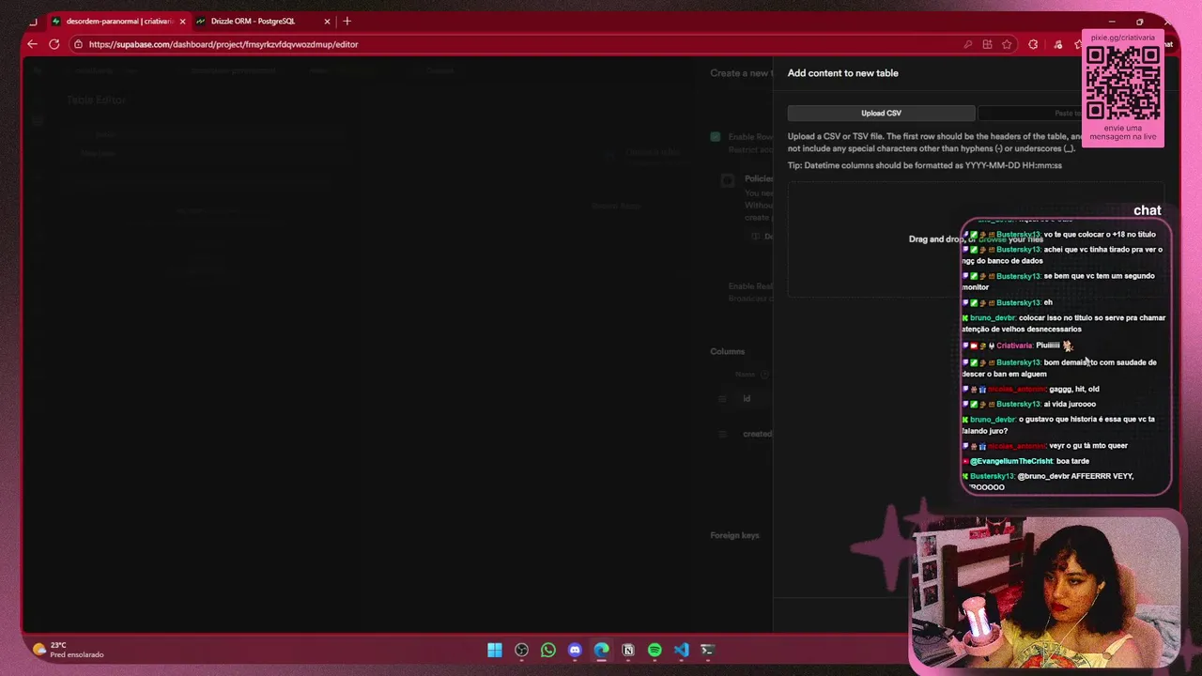This screenshot has height=676, width=1202.
Task: Toggle the Enable Row Level Security checkbox
Action: tap(716, 137)
